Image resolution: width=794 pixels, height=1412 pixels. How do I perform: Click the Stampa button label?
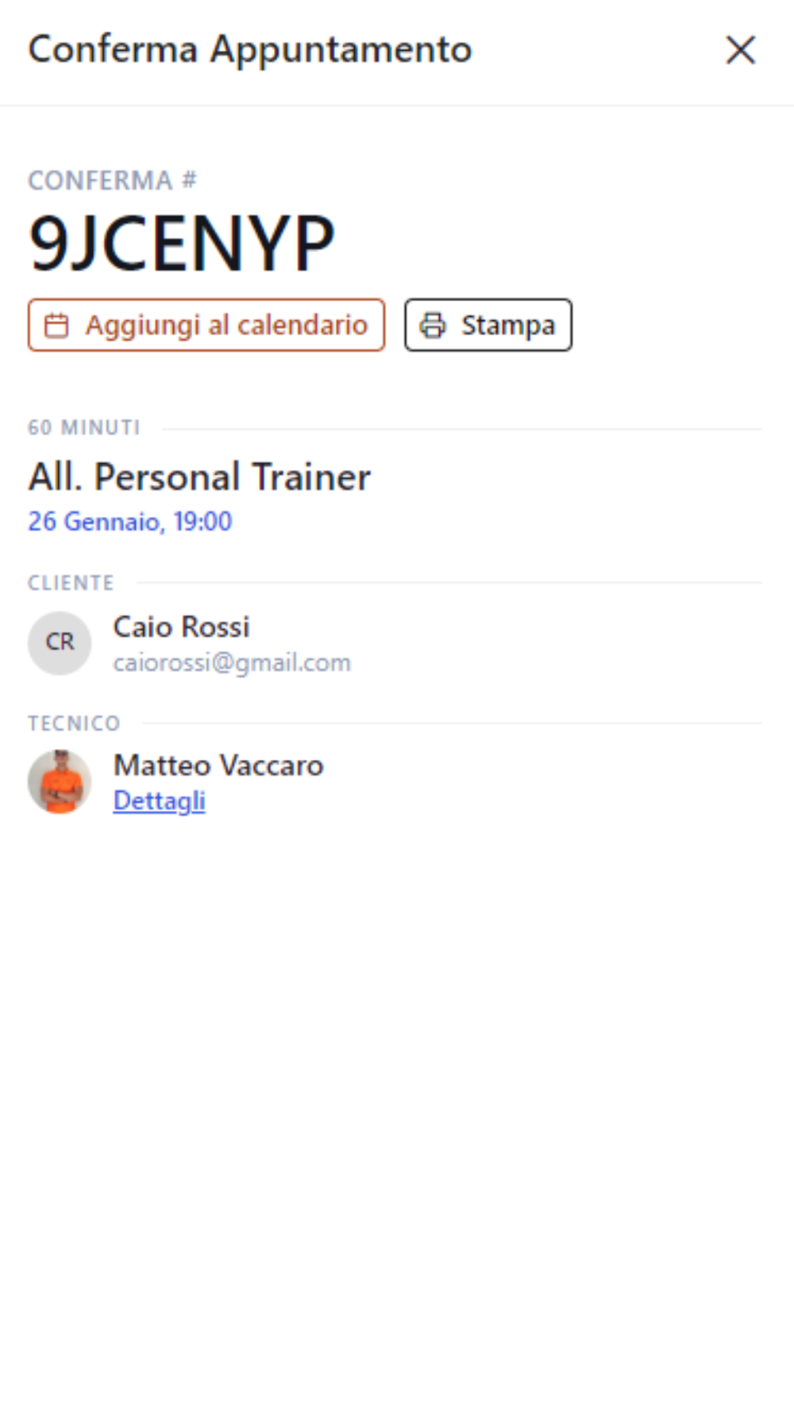click(508, 326)
